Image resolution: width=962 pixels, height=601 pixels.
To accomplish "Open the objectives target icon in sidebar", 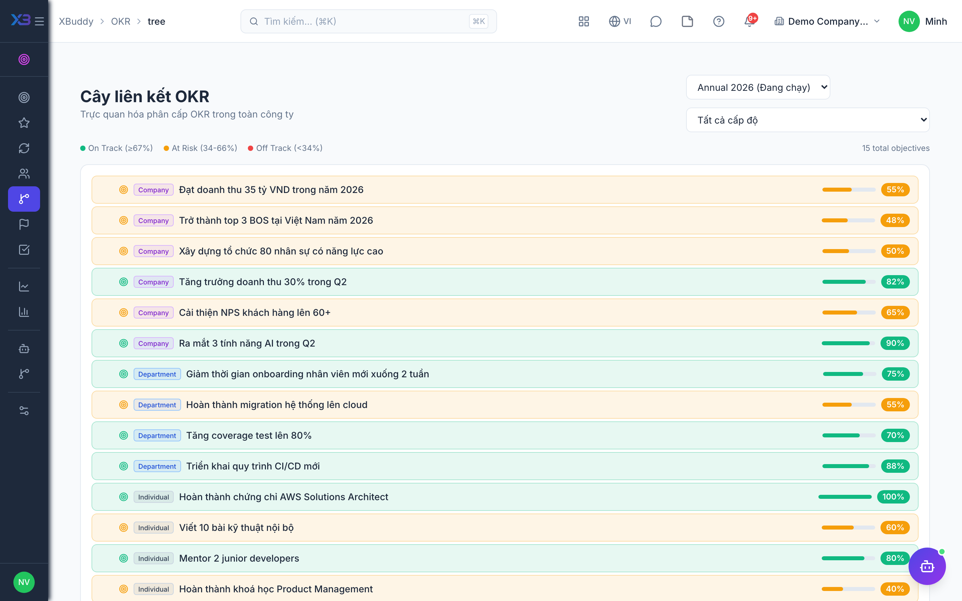I will (24, 97).
